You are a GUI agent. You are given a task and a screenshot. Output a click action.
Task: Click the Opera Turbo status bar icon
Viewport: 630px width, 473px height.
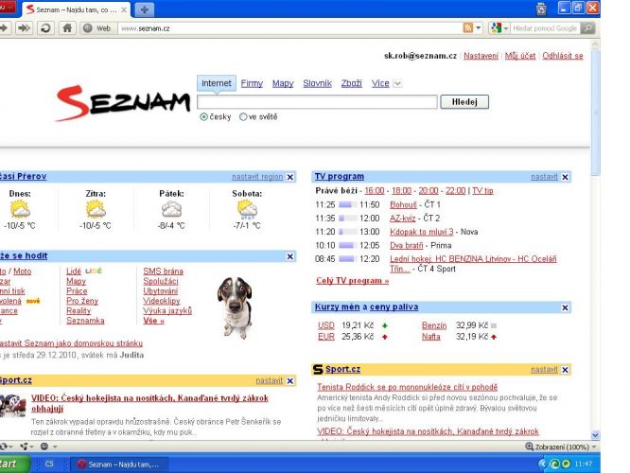(x=44, y=447)
